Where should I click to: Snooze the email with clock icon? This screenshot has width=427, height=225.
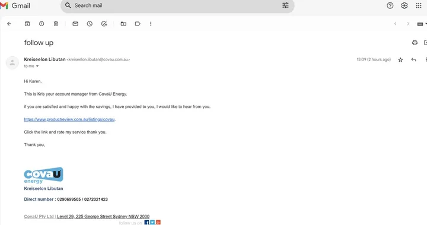(x=90, y=24)
